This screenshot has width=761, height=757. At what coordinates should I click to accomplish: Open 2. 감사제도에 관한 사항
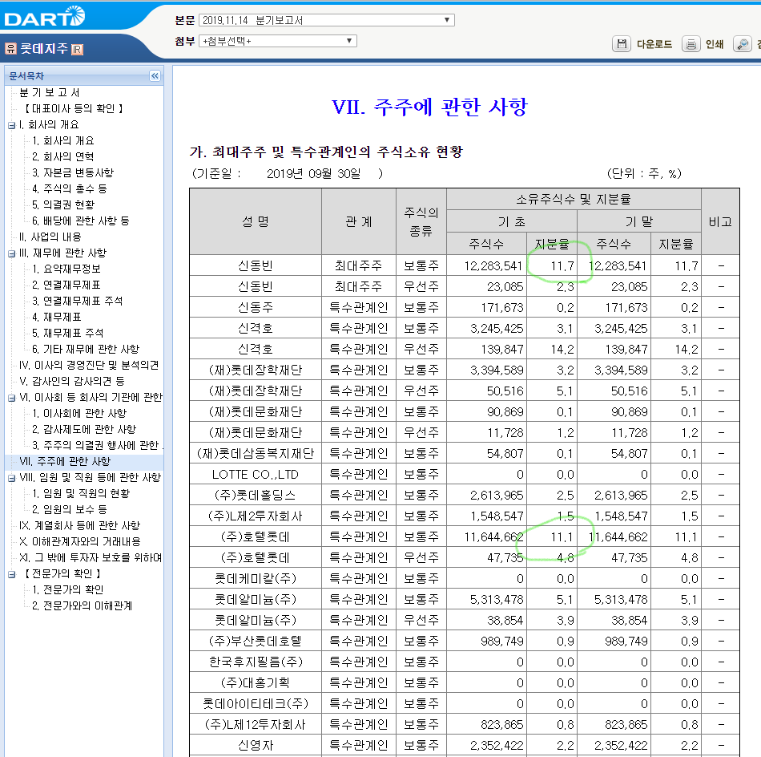pyautogui.click(x=84, y=429)
